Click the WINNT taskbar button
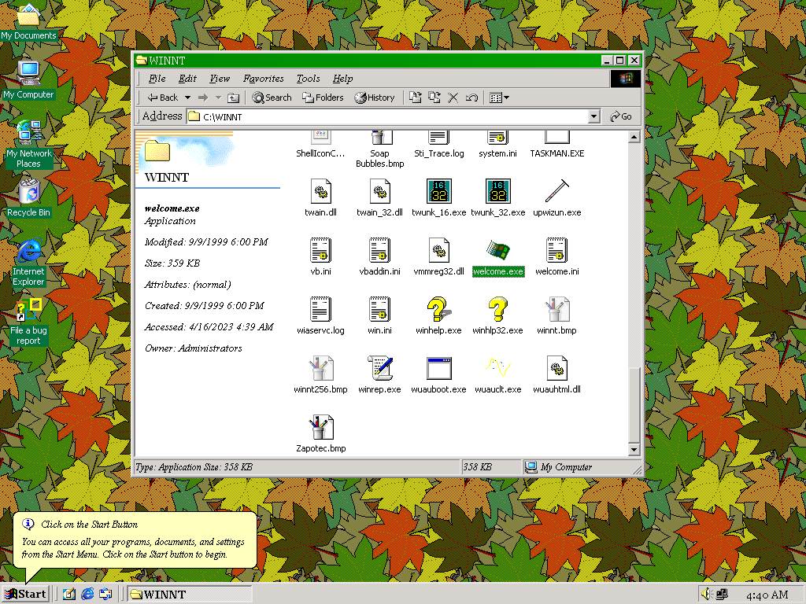The image size is (806, 604). 189,595
